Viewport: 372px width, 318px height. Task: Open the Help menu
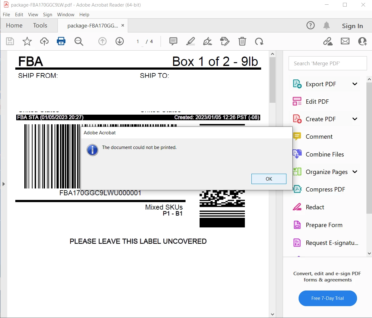coord(84,14)
